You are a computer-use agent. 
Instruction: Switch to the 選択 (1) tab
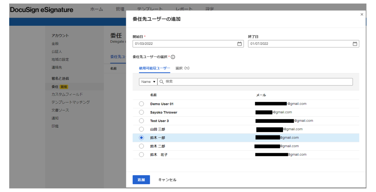tap(182, 68)
